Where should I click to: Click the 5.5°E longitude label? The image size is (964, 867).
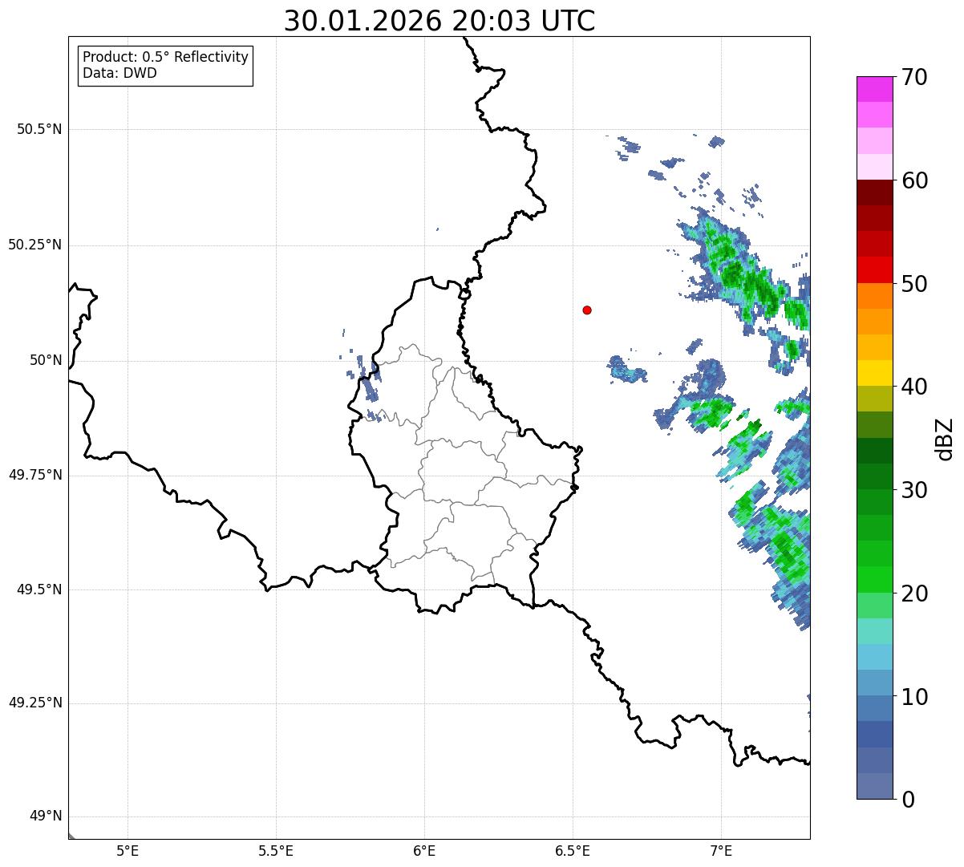tap(276, 850)
